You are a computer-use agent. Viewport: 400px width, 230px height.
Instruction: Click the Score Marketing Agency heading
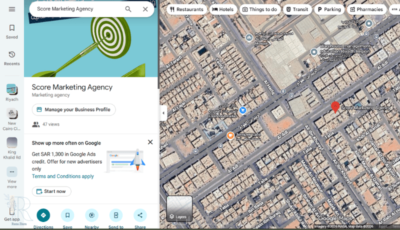click(72, 87)
